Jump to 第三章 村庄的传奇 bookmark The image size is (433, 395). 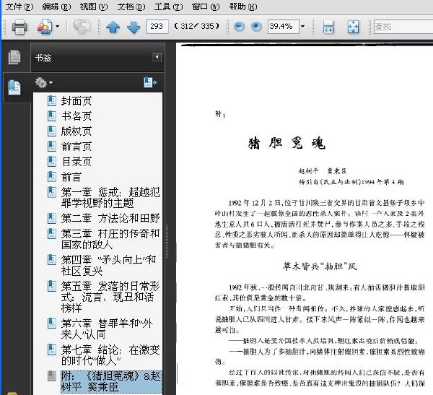pyautogui.click(x=110, y=239)
